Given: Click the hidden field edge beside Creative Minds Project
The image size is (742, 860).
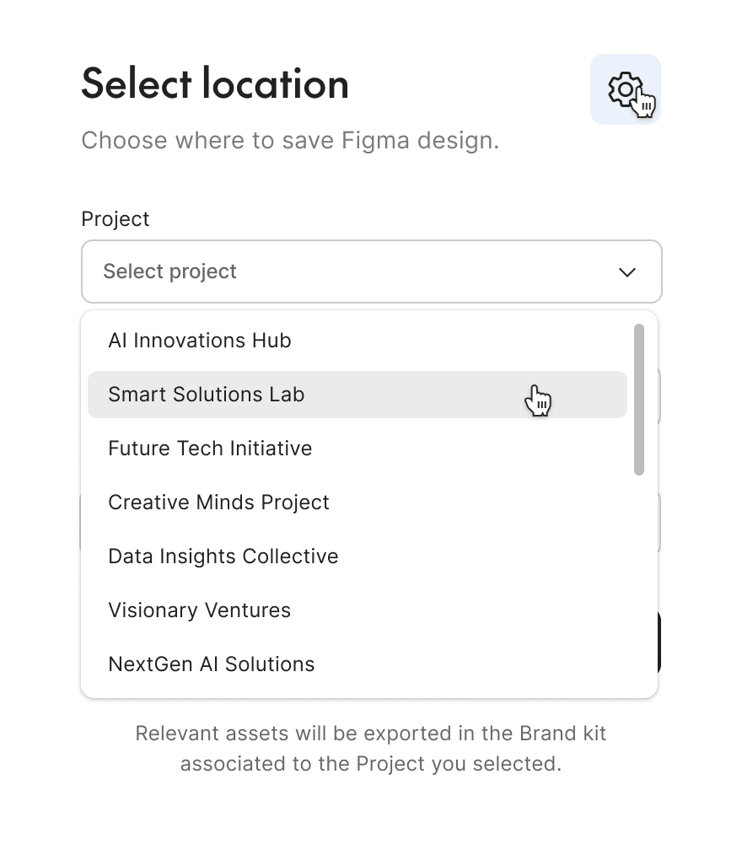Looking at the screenshot, I should click(659, 522).
